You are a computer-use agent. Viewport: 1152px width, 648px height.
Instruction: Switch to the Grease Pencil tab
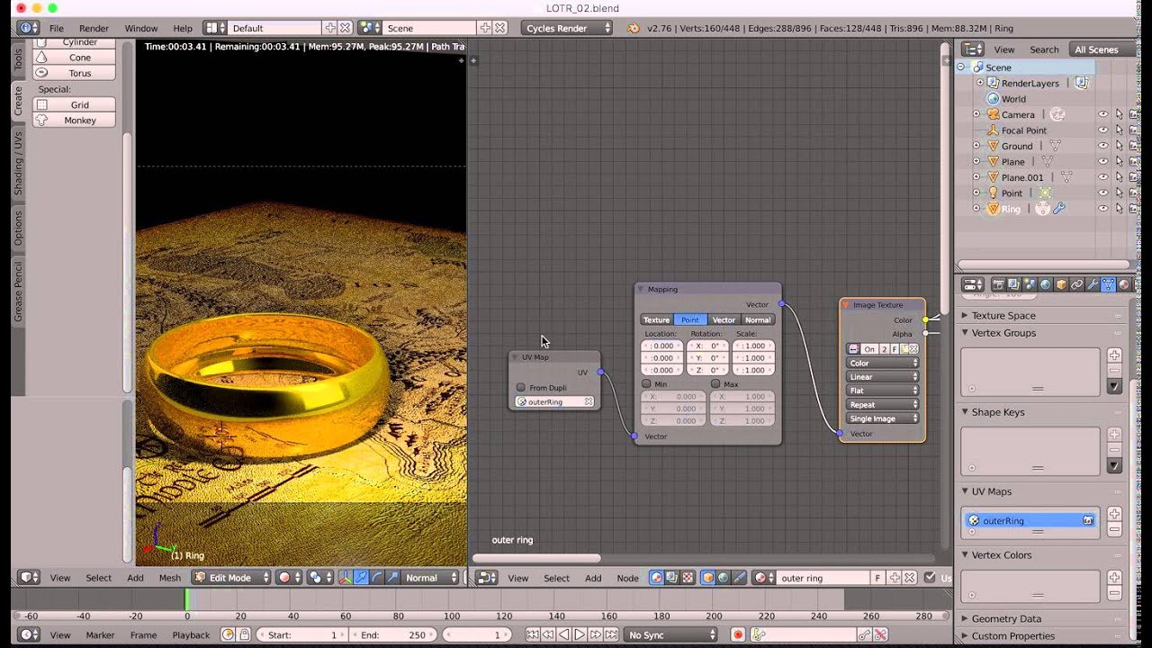tap(18, 292)
